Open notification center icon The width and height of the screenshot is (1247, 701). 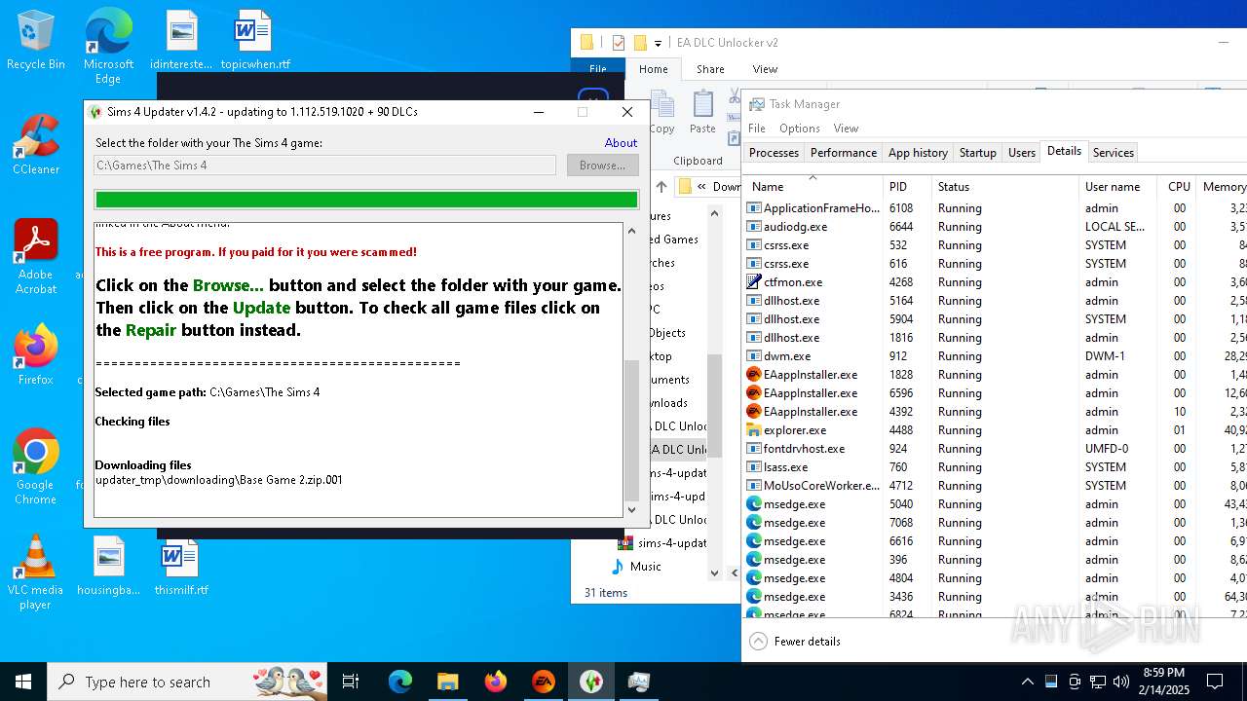point(1215,682)
